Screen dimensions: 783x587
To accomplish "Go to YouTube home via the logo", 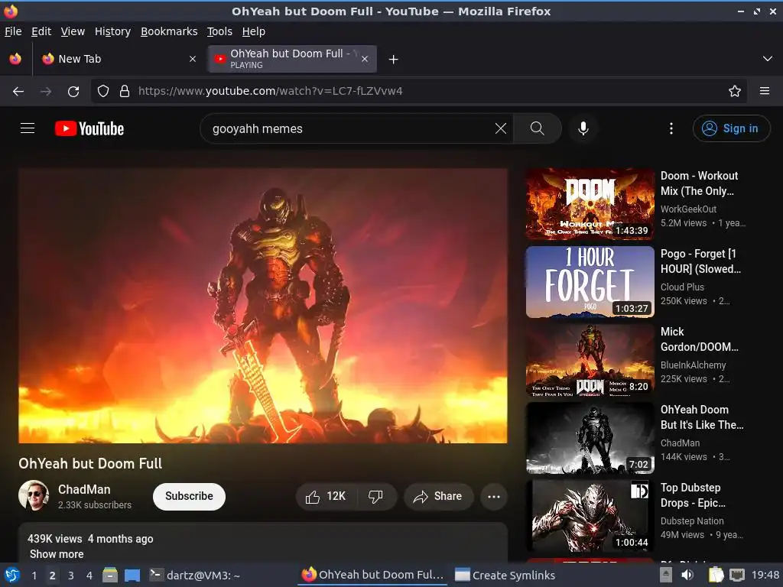I will 89,128.
